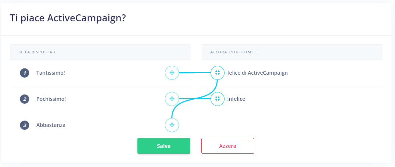
Task: Save the mapping with Salva
Action: click(x=164, y=146)
